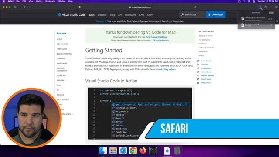This screenshot has height=157, width=279.
Task: Expand LANGUAGES section in left sidebar
Action: 62,63
